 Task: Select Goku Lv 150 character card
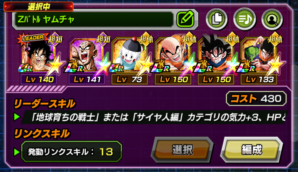click(216, 59)
